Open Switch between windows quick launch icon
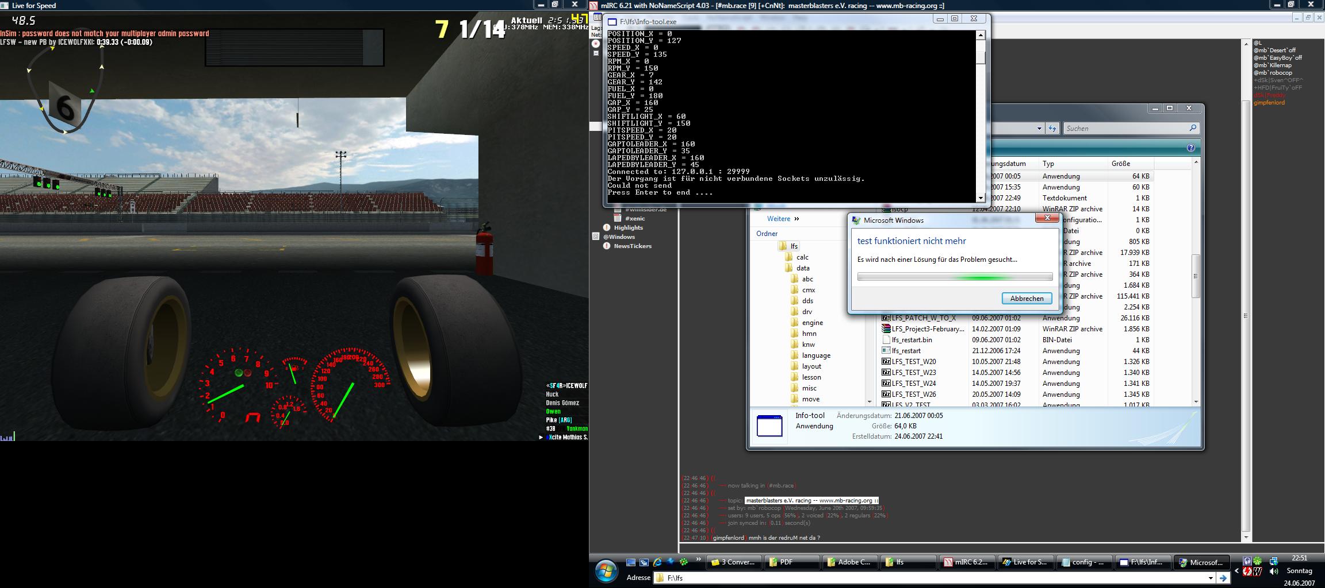Viewport: 1325px width, 588px height. tap(644, 562)
